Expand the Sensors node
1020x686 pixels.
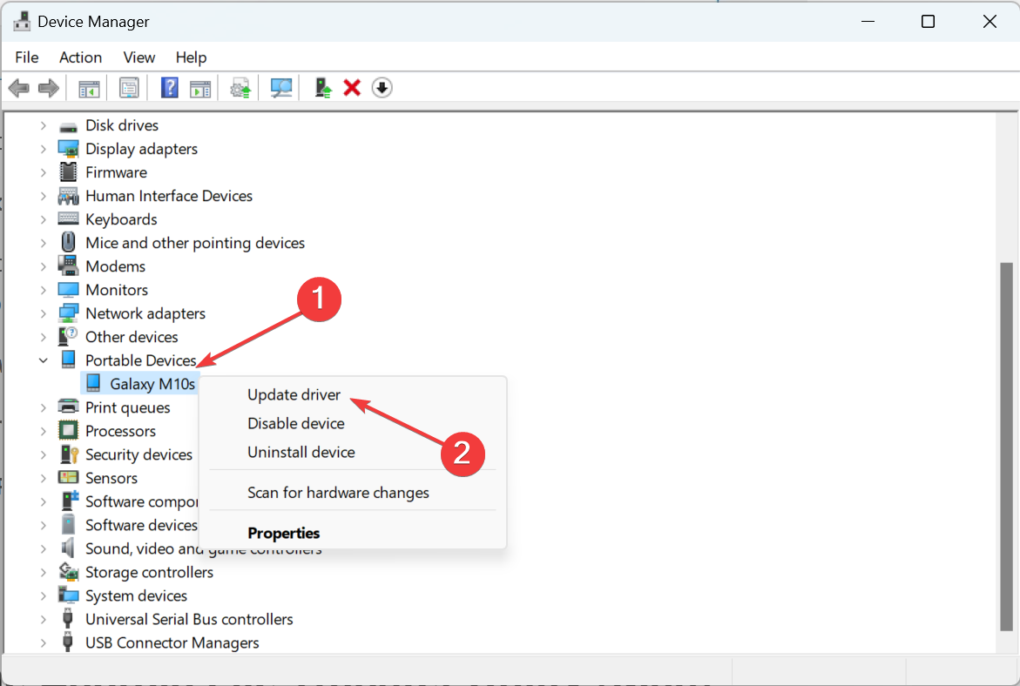[x=43, y=478]
